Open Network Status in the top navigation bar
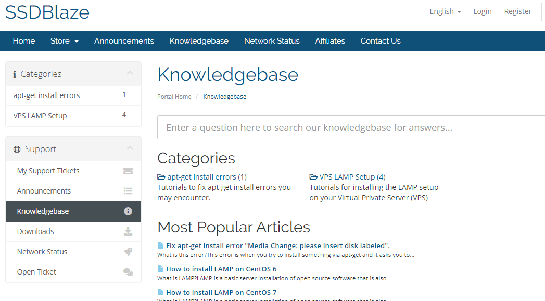Image resolution: width=545 pixels, height=301 pixels. click(272, 41)
